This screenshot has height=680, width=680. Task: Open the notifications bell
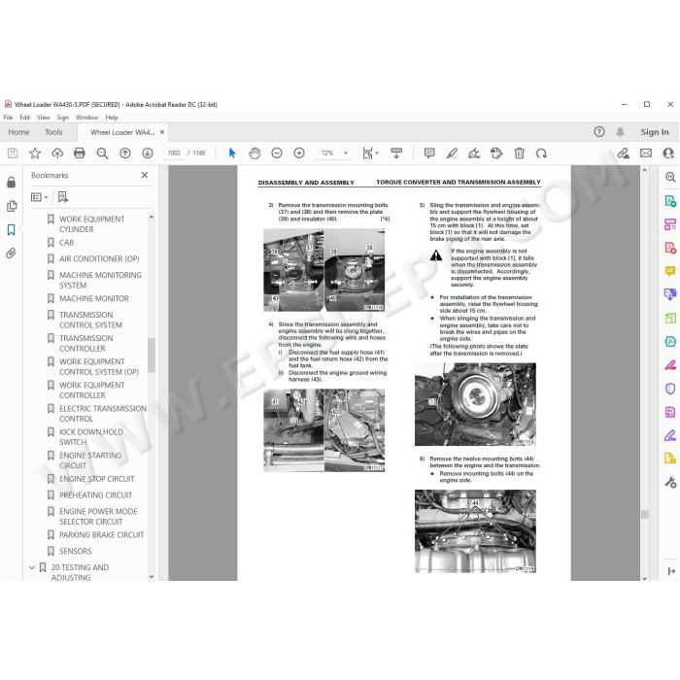point(620,132)
